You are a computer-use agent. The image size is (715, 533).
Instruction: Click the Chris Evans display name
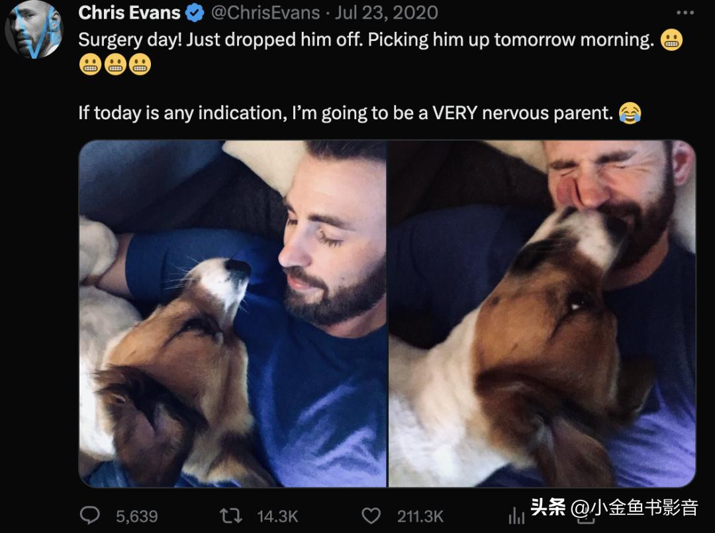click(129, 13)
